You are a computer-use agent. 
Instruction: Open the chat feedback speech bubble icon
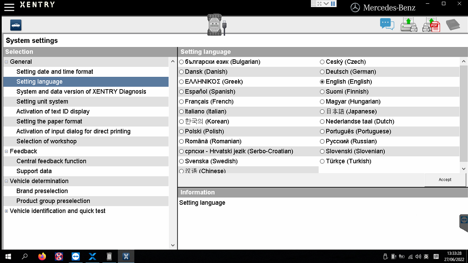point(387,25)
